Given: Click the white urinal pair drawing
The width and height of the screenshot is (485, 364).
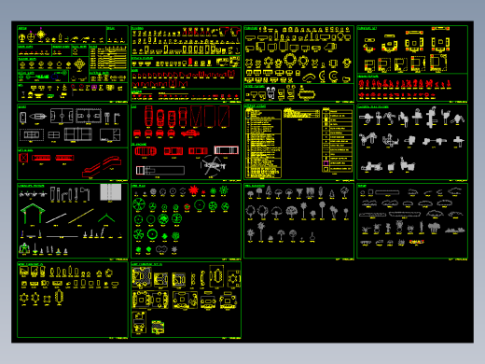Looking at the screenshot, I should tap(271, 92).
